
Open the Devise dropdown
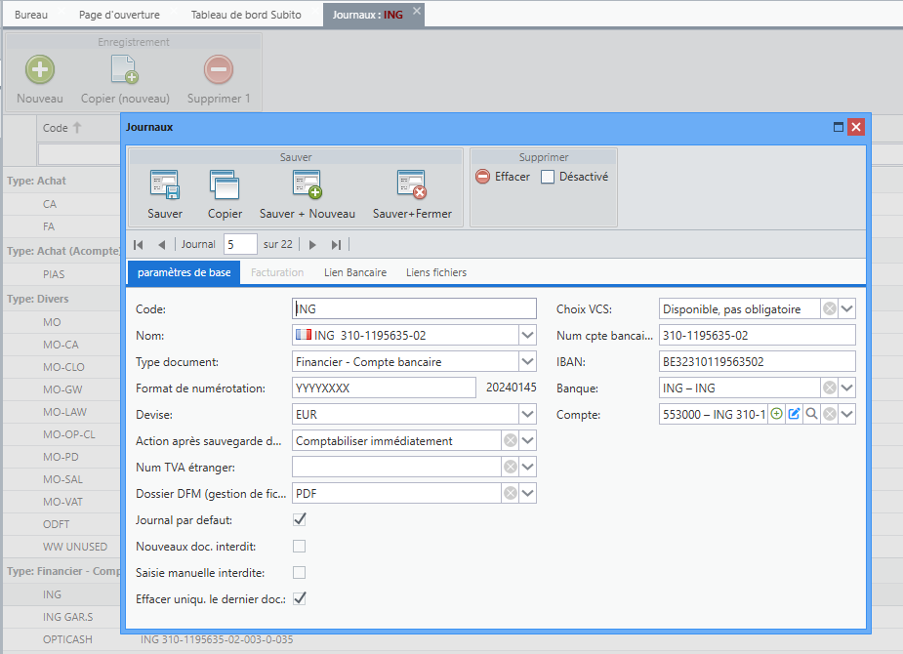click(x=527, y=415)
